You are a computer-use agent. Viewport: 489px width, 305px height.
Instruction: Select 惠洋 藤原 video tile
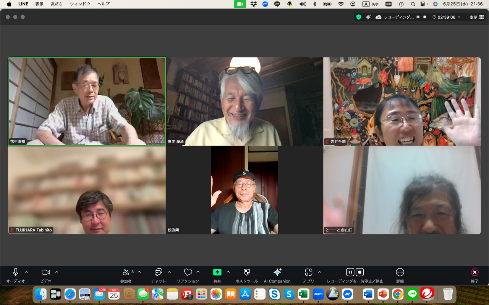pos(244,101)
